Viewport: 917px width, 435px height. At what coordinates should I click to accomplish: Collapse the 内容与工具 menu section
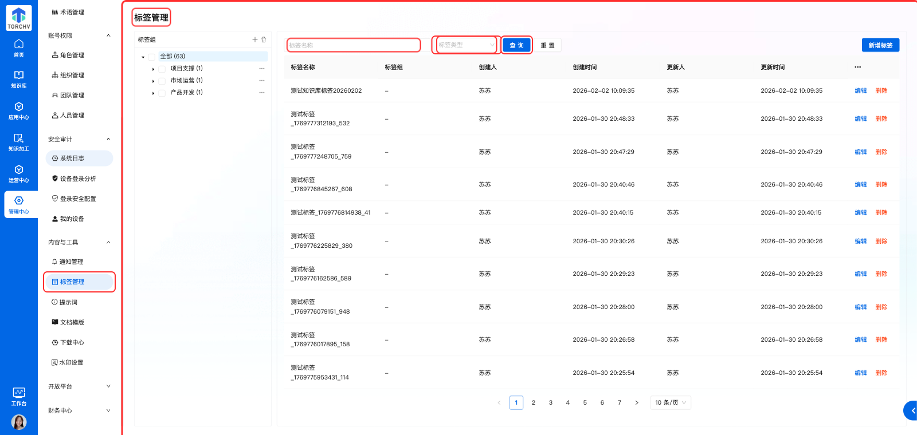pos(80,242)
